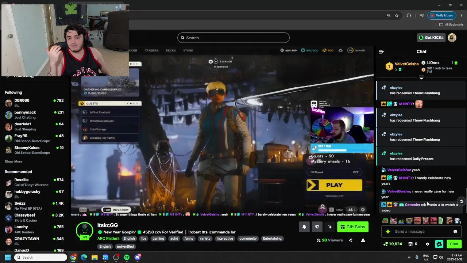Open the Loochy recommended channel
This screenshot has width=467, height=263.
tap(35, 229)
